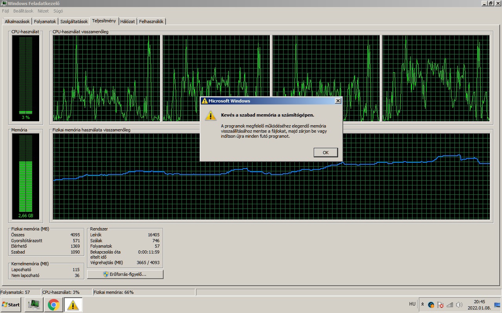Click the Lapozható value 115
The width and height of the screenshot is (502, 313).
[x=76, y=270]
